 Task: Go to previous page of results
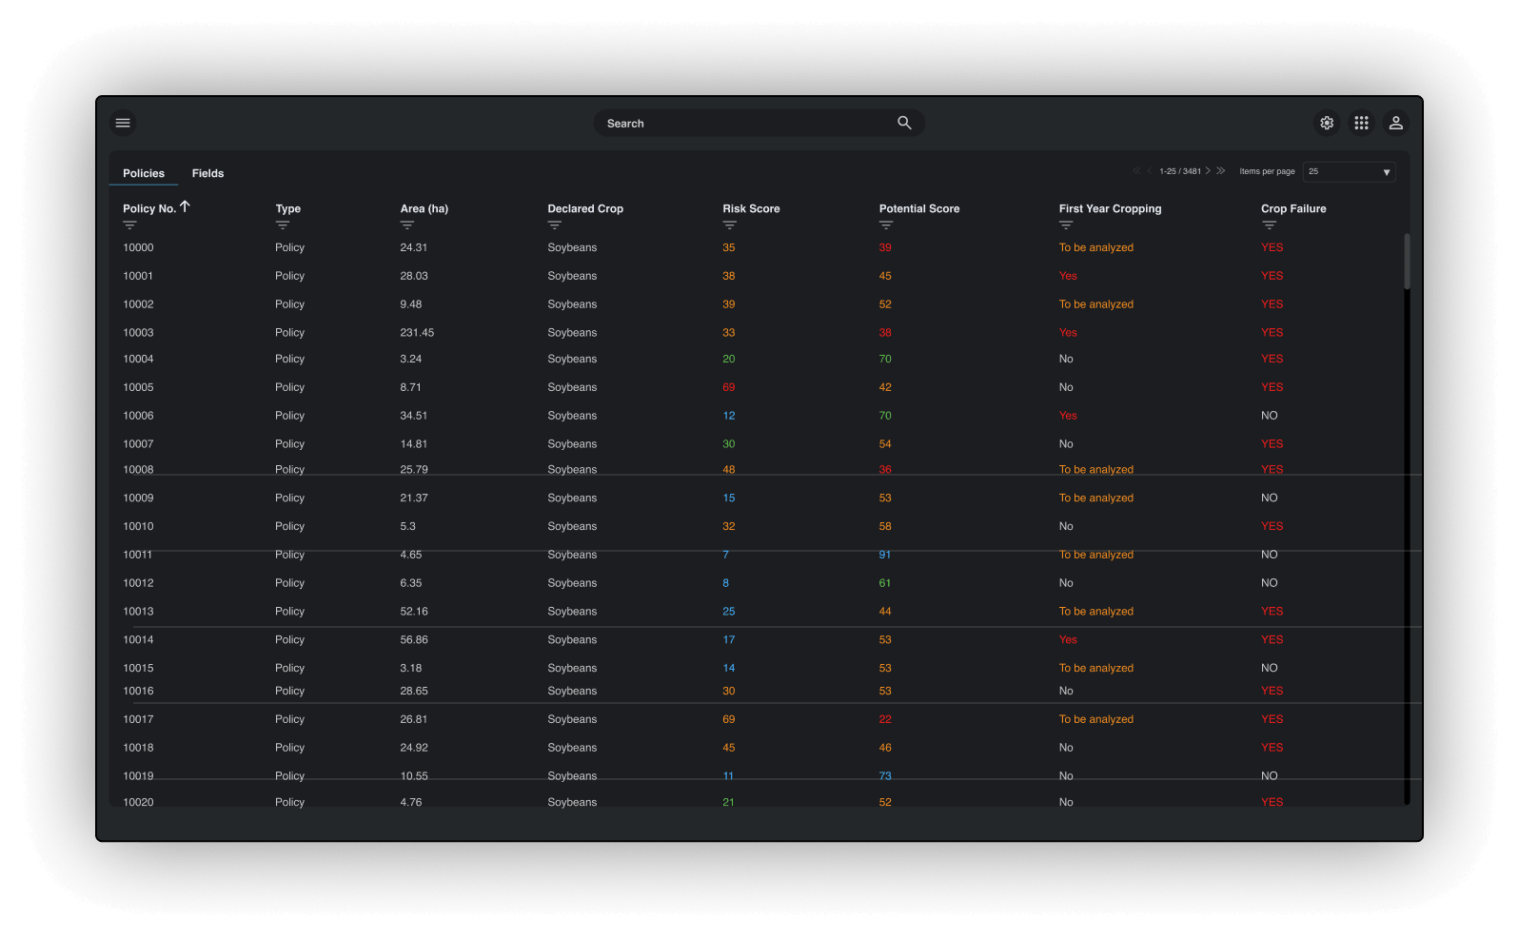[x=1149, y=171]
